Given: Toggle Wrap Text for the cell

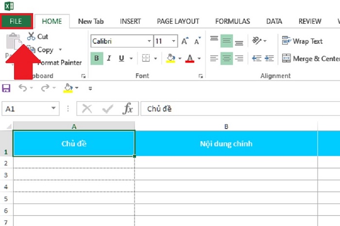Looking at the screenshot, I should coord(302,41).
